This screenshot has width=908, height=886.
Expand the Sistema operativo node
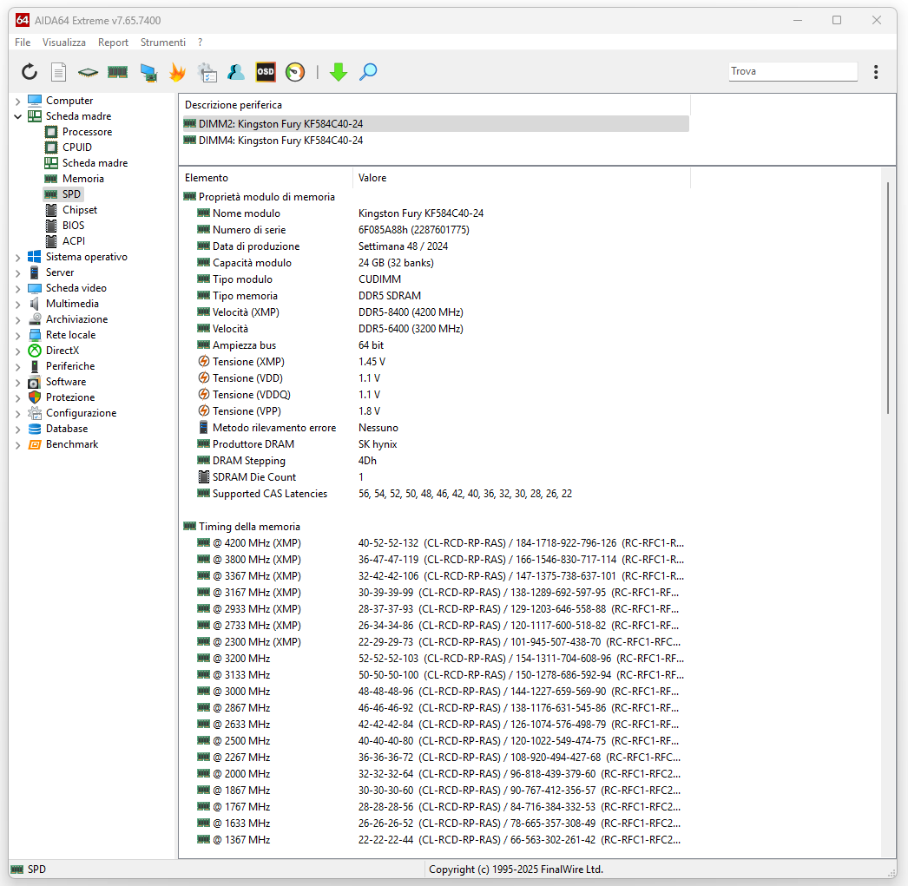pyautogui.click(x=18, y=258)
